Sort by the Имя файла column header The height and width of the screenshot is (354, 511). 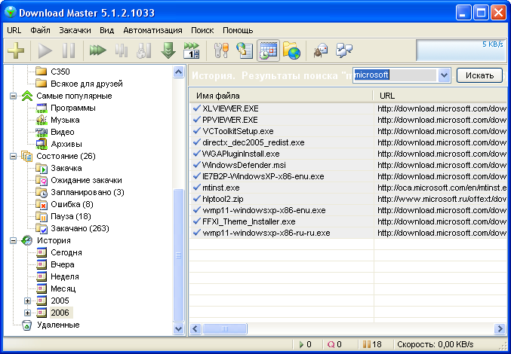point(281,96)
